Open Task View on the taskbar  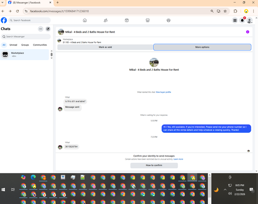click(x=13, y=190)
